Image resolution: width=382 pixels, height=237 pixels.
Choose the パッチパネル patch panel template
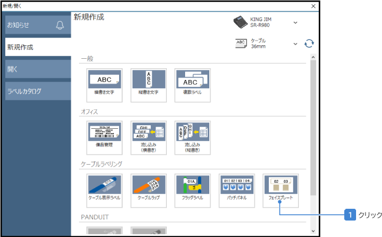pyautogui.click(x=236, y=191)
